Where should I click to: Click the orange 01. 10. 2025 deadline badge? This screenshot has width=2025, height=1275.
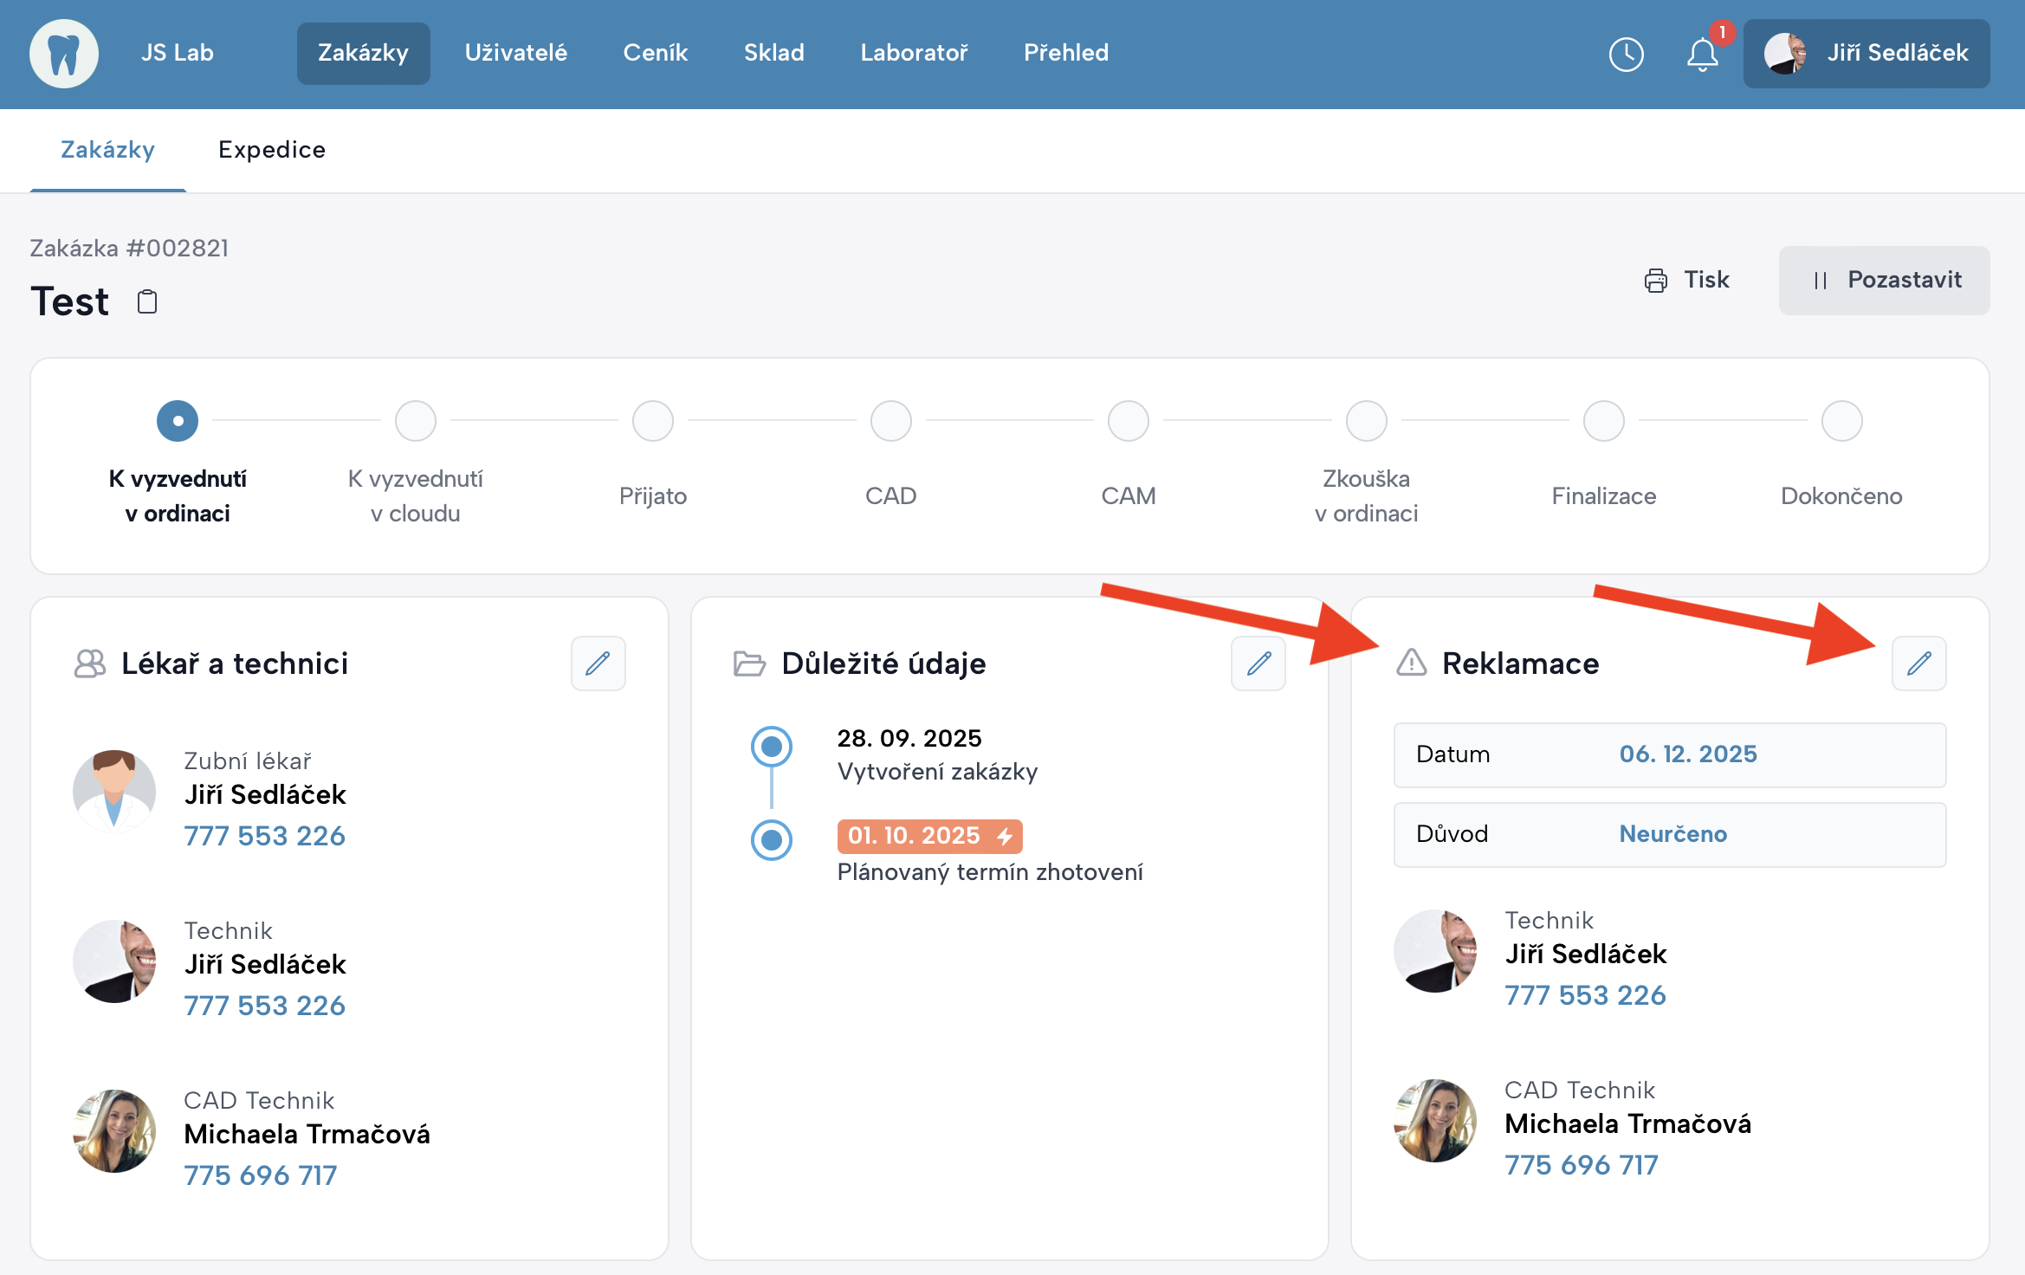[929, 836]
